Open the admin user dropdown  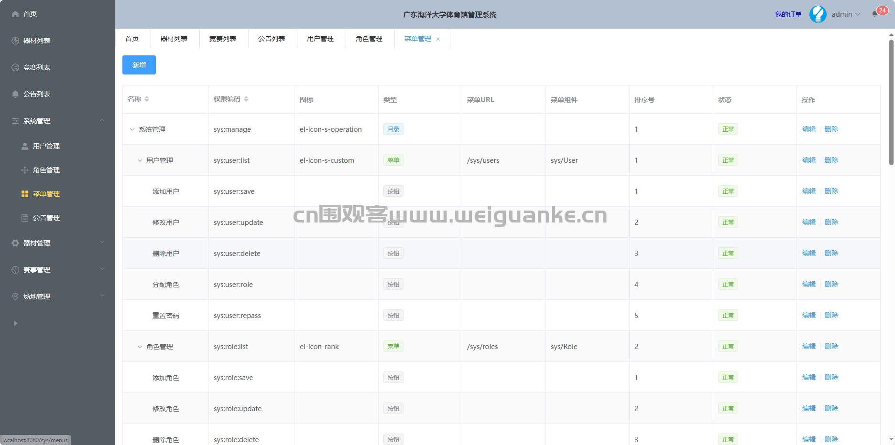click(x=846, y=14)
